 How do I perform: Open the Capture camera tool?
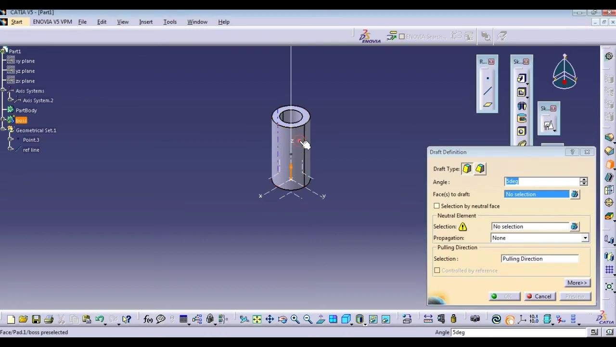pyautogui.click(x=475, y=319)
